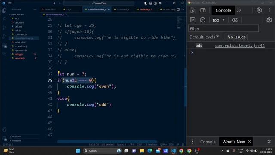Open the DevTools drawer kebab menu

[192, 142]
